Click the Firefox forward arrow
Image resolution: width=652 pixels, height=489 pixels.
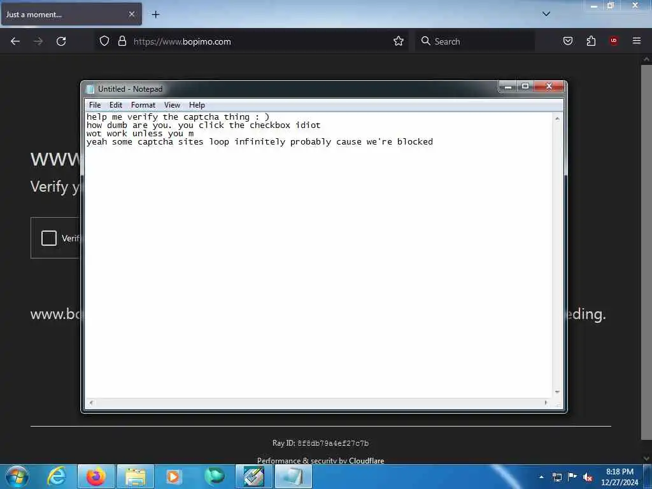coord(38,41)
